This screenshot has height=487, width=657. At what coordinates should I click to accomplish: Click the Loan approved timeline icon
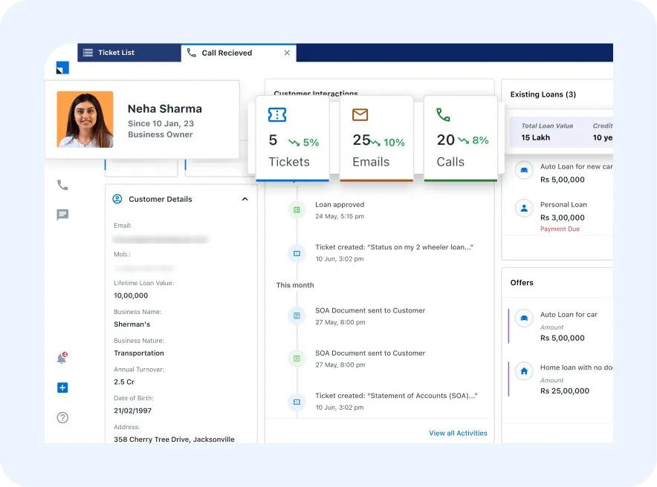(297, 210)
